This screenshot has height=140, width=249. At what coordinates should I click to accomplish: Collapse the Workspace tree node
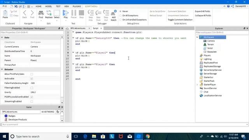pos(197,37)
